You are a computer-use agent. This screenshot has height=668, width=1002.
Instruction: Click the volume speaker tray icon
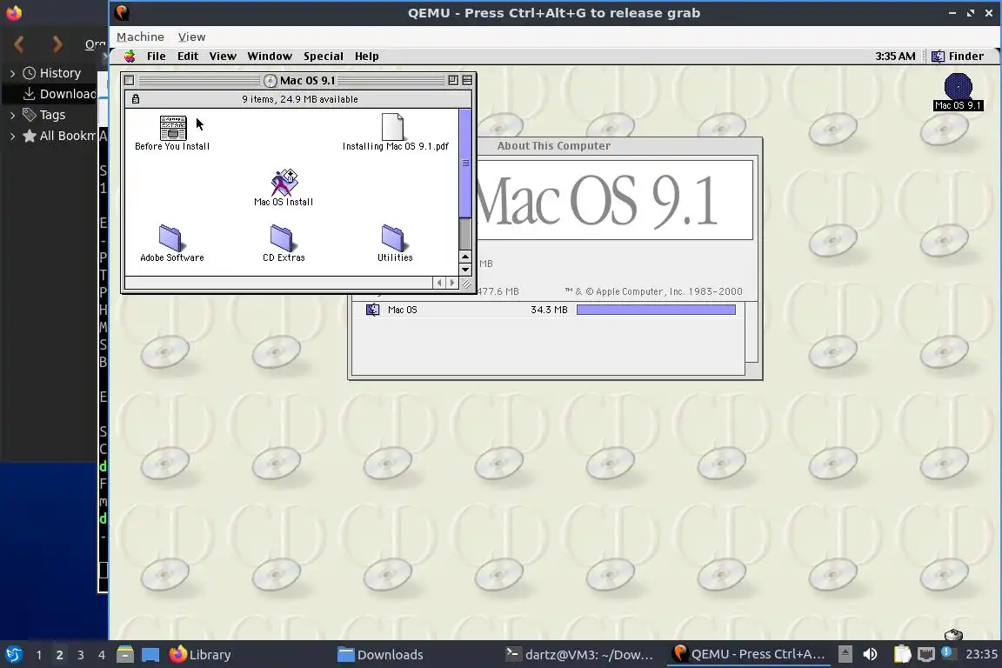[x=870, y=655]
